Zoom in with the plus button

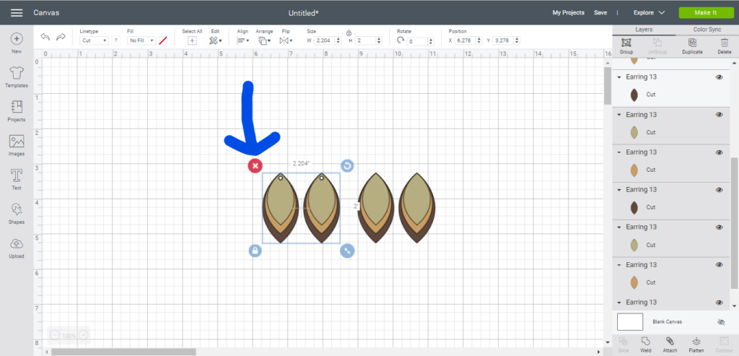[84, 335]
